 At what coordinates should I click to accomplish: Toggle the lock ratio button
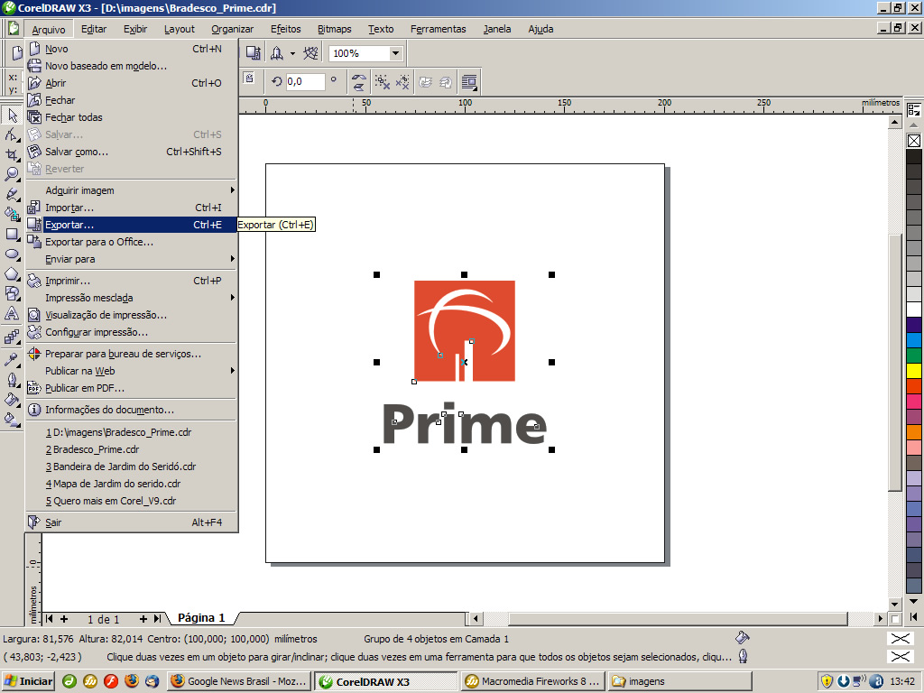click(x=249, y=79)
